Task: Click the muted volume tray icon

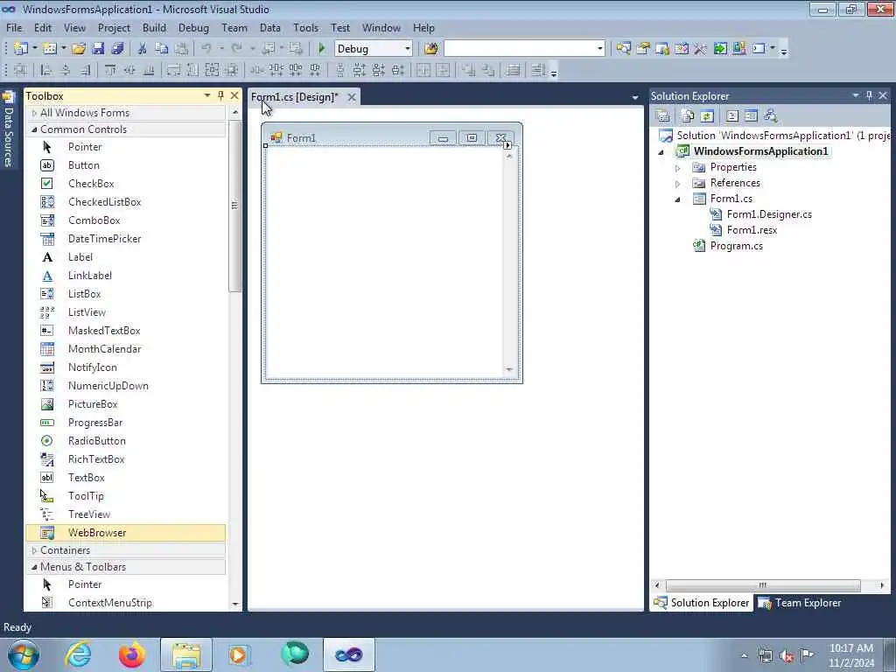Action: point(787,654)
